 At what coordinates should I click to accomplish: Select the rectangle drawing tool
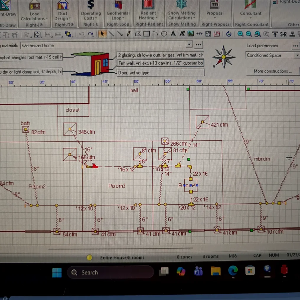click(146, 34)
